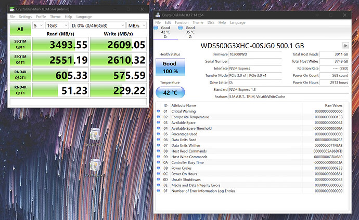Click the Interface field NVM Express
Viewport: 359px width, 220px height.
pos(255,68)
